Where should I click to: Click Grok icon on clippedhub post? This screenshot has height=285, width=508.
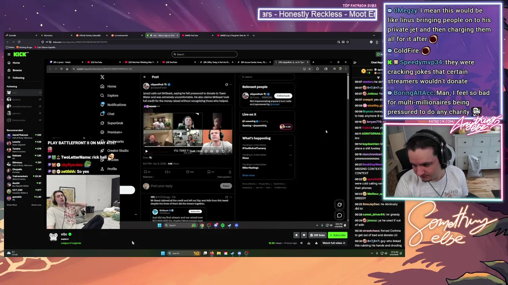click(227, 84)
